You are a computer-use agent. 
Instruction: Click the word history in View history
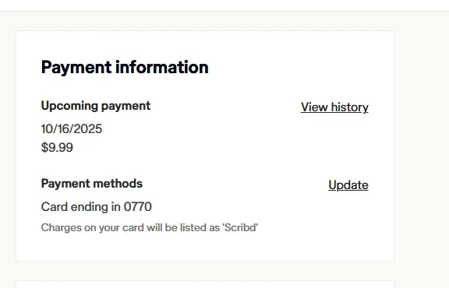[350, 107]
